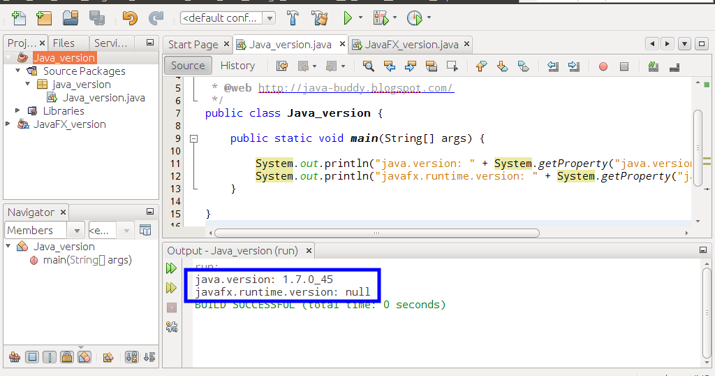
Task: Expand the JavaFX_version project
Action: [x=8, y=124]
